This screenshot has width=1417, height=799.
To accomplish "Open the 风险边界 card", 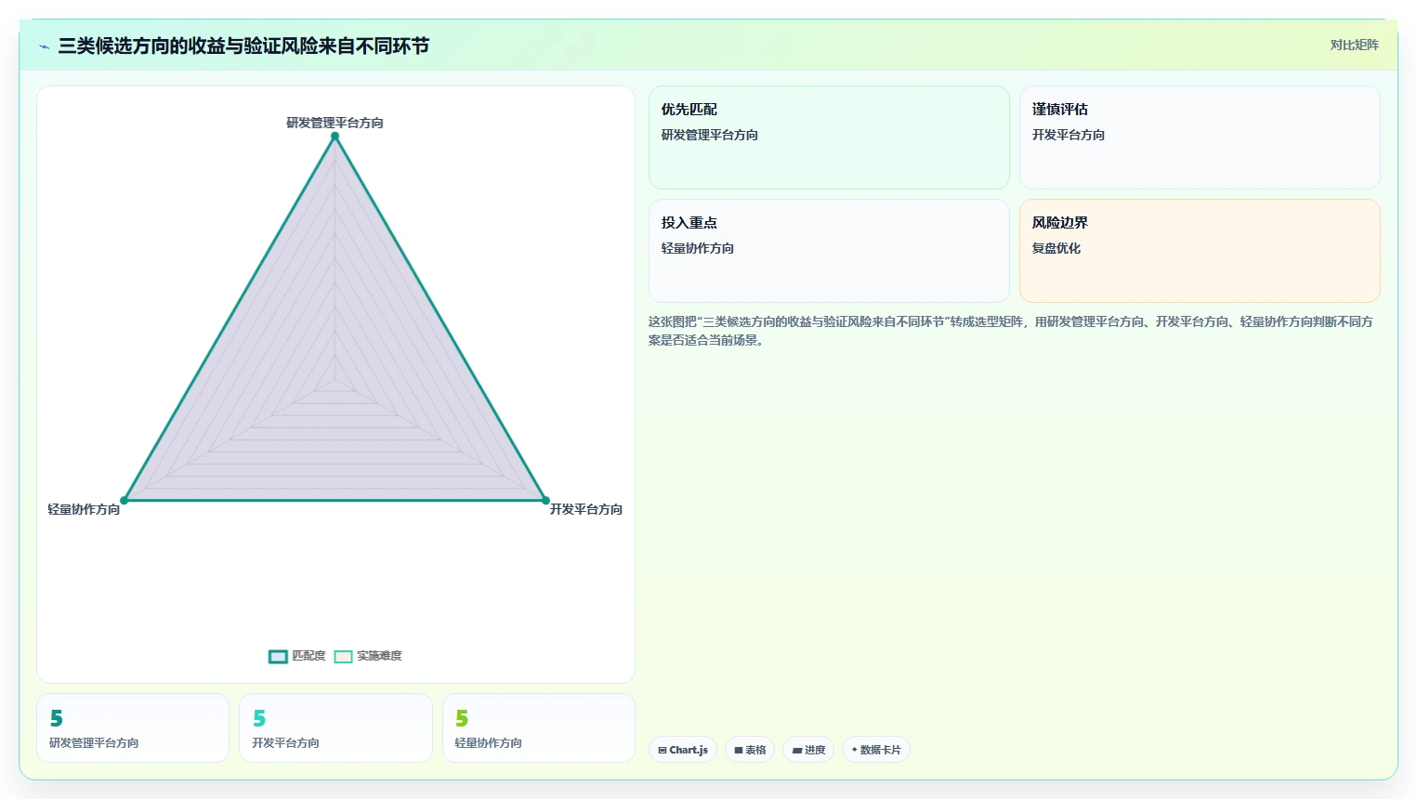I will tap(1200, 251).
